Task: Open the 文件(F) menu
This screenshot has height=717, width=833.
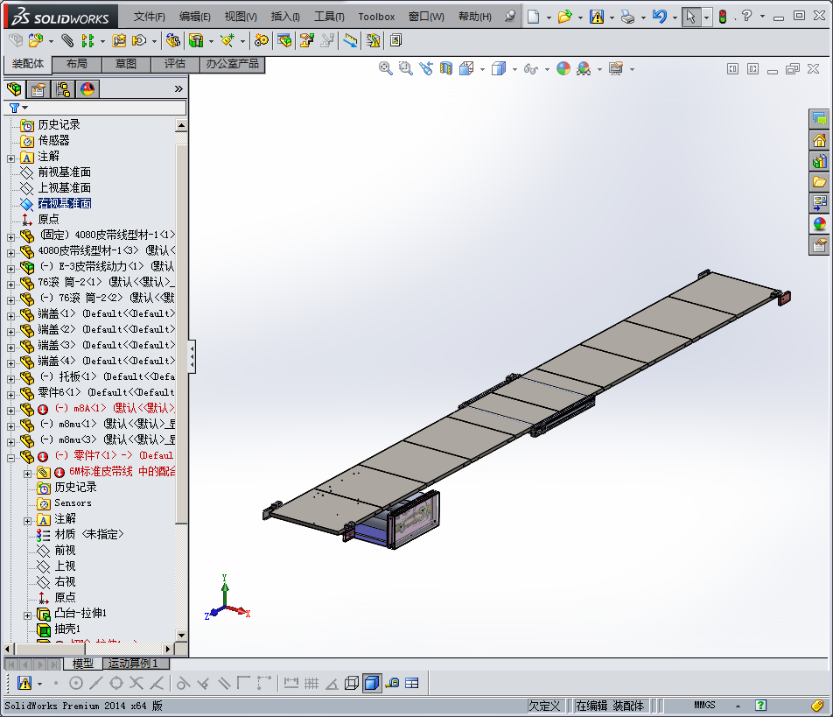Action: (x=149, y=17)
